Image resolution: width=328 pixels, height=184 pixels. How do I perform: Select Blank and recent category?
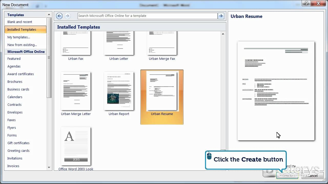click(x=25, y=22)
